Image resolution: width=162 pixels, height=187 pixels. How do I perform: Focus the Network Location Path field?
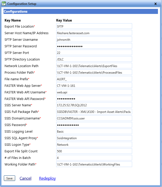94,66
